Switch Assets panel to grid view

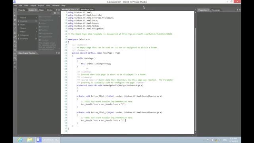(55, 13)
